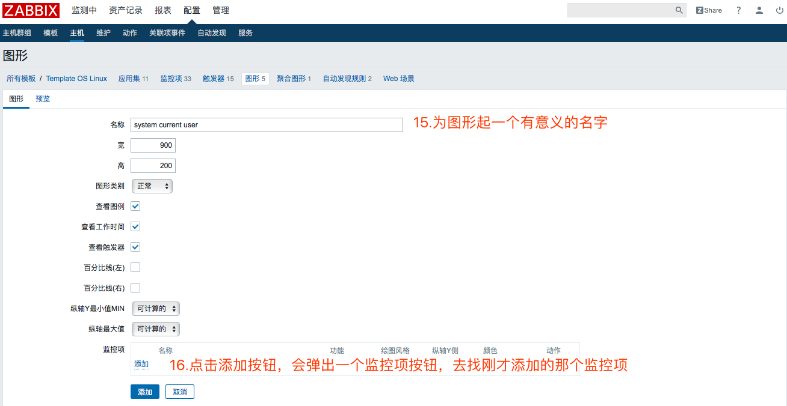Open 聚合图形 1 link

coord(294,79)
